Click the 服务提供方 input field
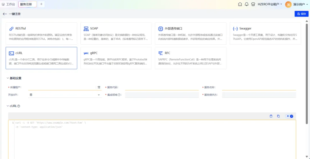This screenshot has height=159, width=310. tap(259, 95)
